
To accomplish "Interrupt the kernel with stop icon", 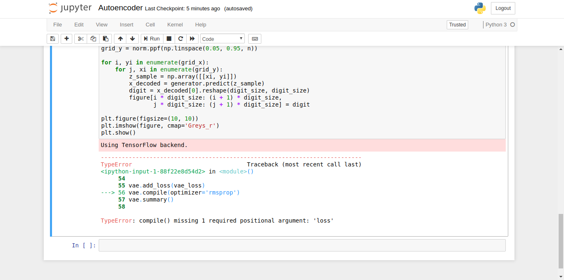I will pos(169,38).
